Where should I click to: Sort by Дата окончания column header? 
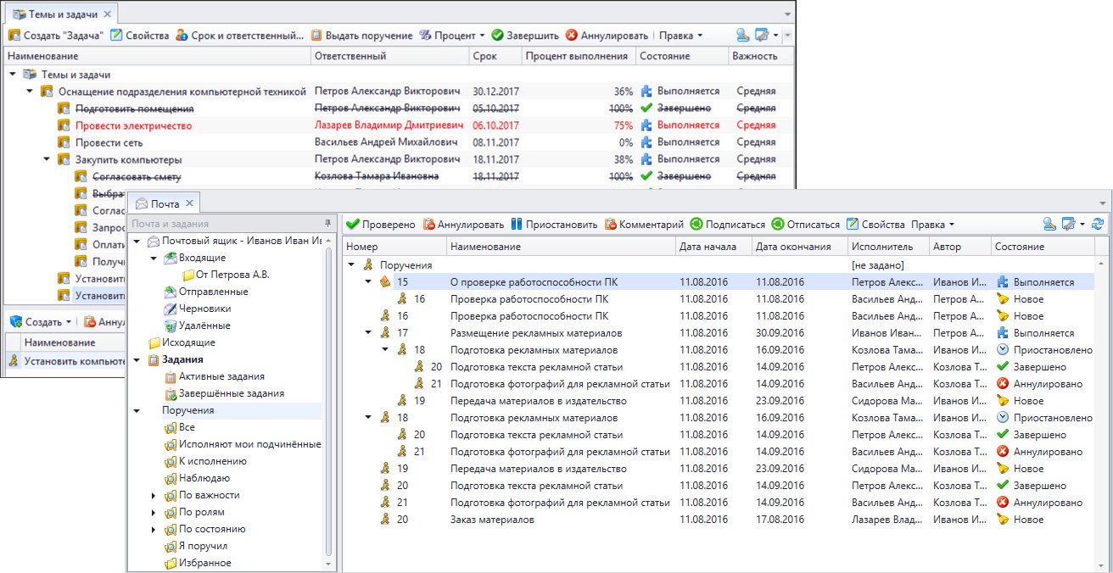point(799,247)
